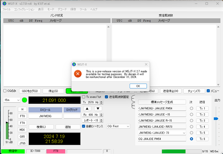The width and height of the screenshot is (223, 154).
Task: Select the 次 radio for Tx 5
Action: click(191, 133)
